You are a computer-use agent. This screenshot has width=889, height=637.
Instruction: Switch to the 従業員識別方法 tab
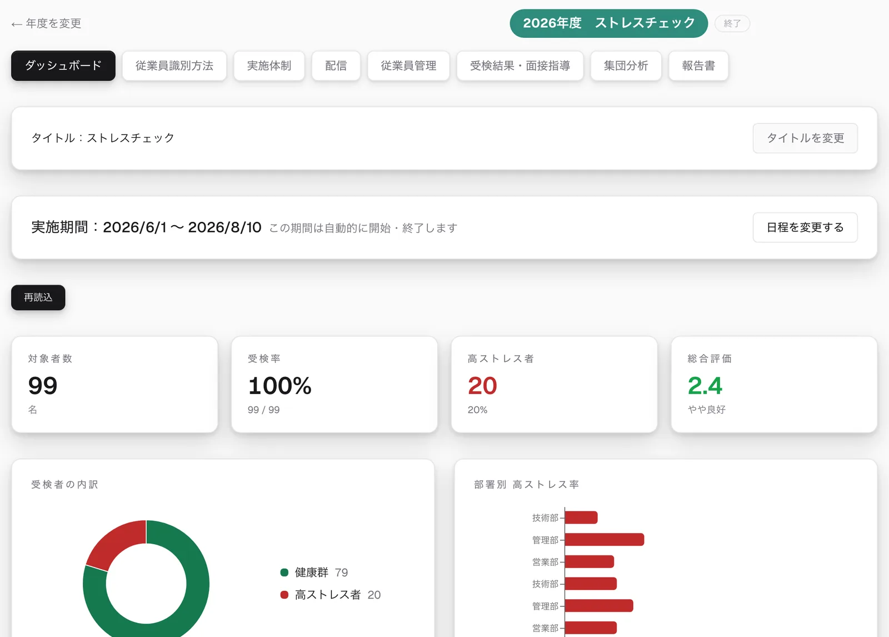(x=174, y=66)
